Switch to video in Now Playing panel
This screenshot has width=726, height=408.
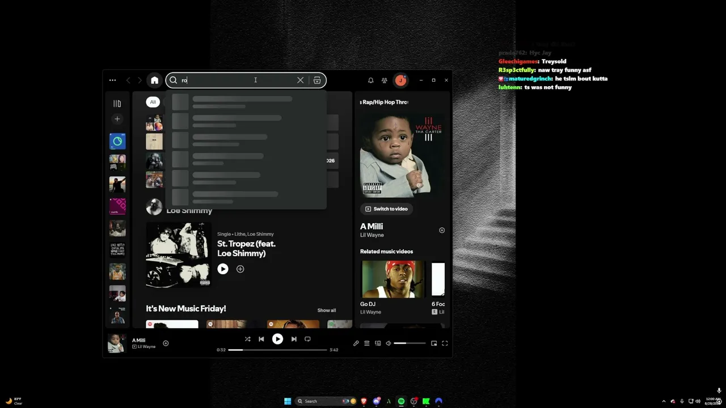point(387,209)
